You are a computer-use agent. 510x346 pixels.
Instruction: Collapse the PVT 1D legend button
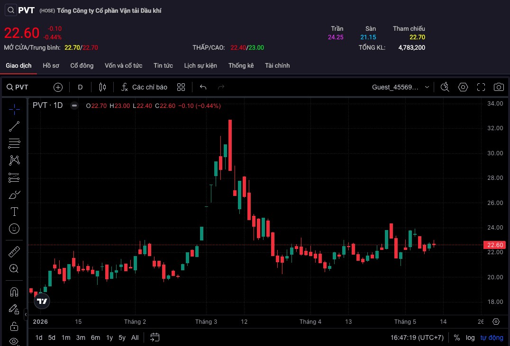click(x=74, y=106)
